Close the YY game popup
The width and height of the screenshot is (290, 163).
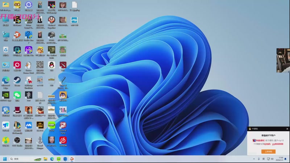pos(287,129)
